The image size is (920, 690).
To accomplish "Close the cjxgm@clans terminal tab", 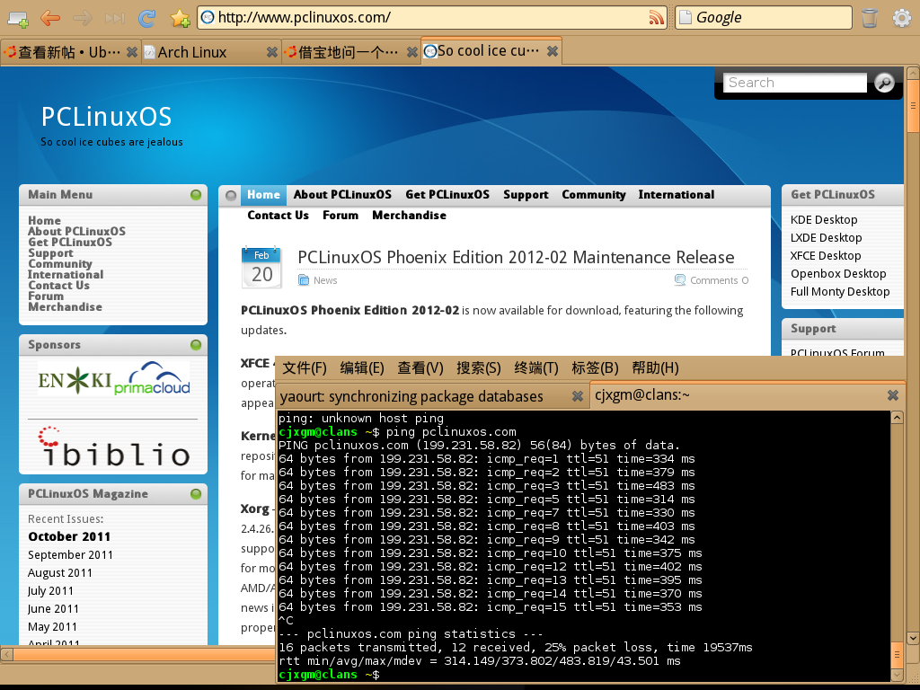I will [893, 395].
